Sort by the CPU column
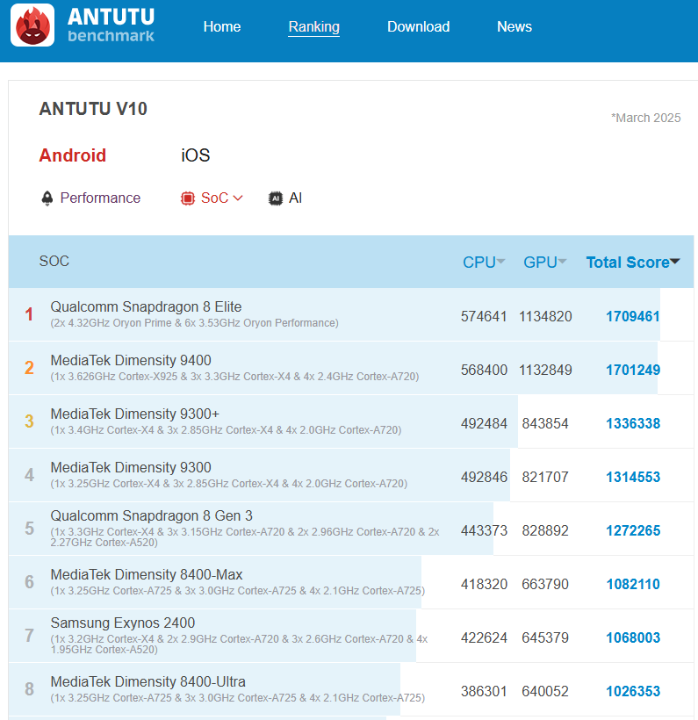698x720 pixels. coord(484,263)
